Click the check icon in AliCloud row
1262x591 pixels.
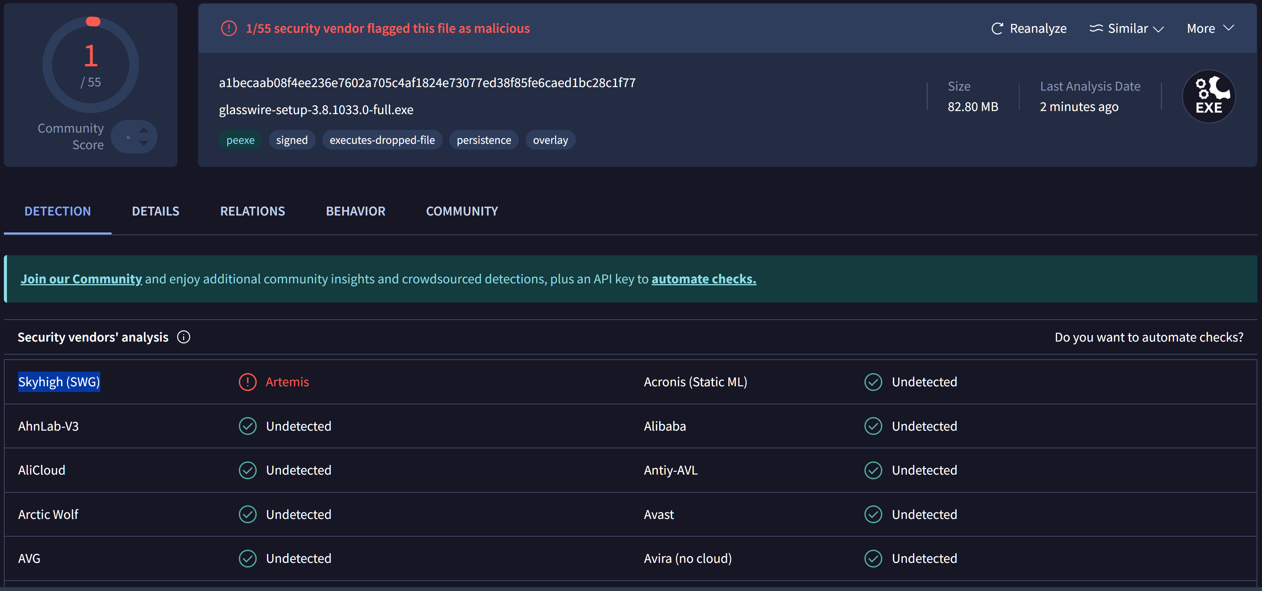(x=247, y=470)
